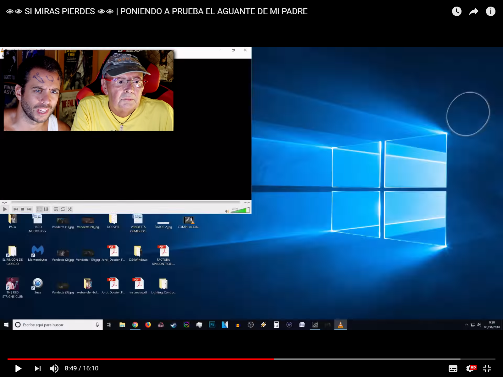Screen dimensions: 503x377
Task: Toggle YouTube subtitles on
Action: (x=453, y=368)
